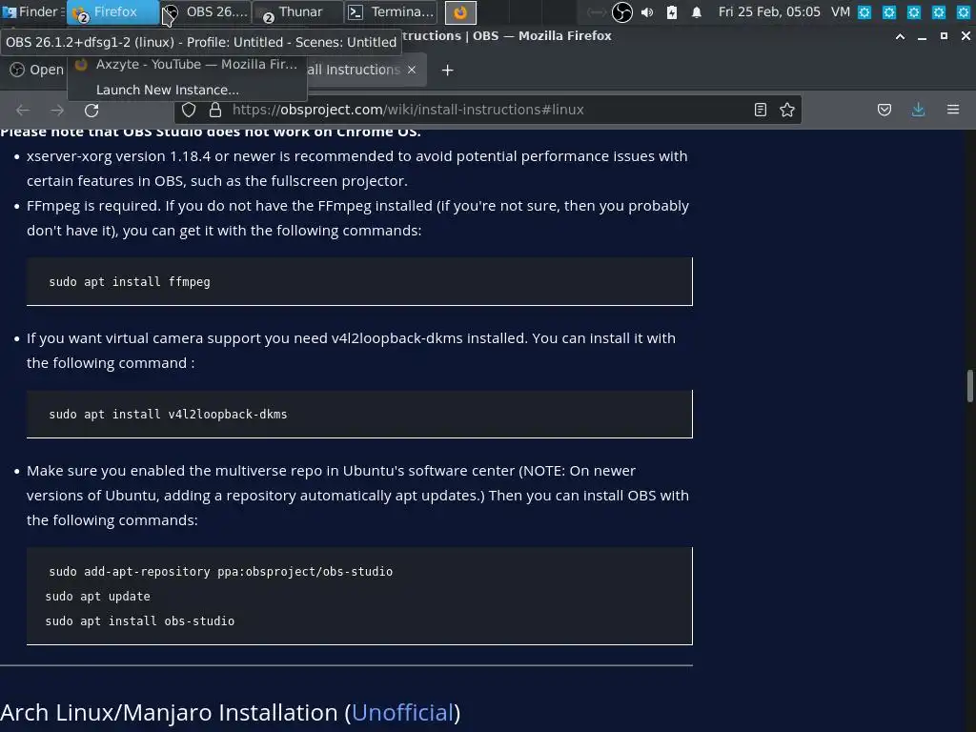Click the 'sudo apt install v4l2loopback-dkms' command
Viewport: 976px width, 732px height.
tap(168, 415)
